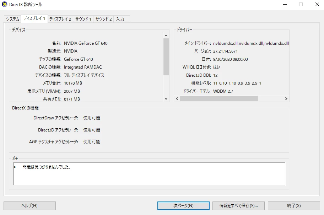Click the メイン ドライバー: label

(198, 43)
